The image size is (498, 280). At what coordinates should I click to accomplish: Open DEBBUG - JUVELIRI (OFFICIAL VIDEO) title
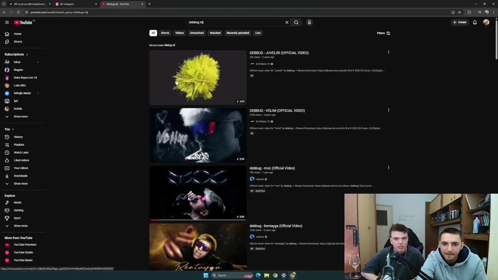click(279, 53)
